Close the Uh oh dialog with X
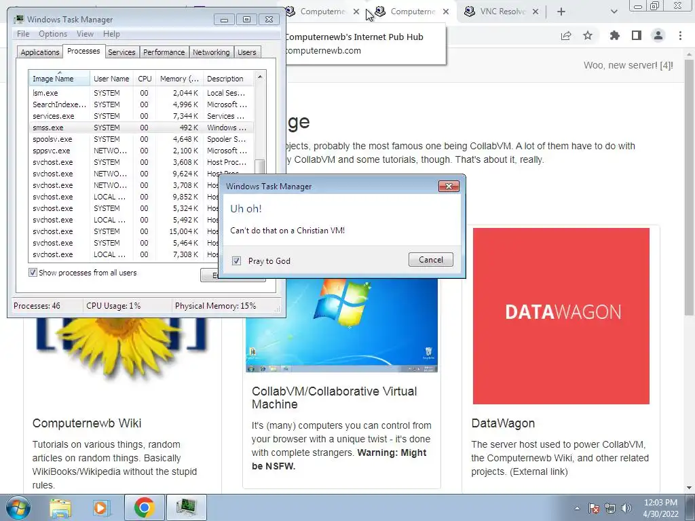Screen dimensions: 695x521 [x=449, y=186]
